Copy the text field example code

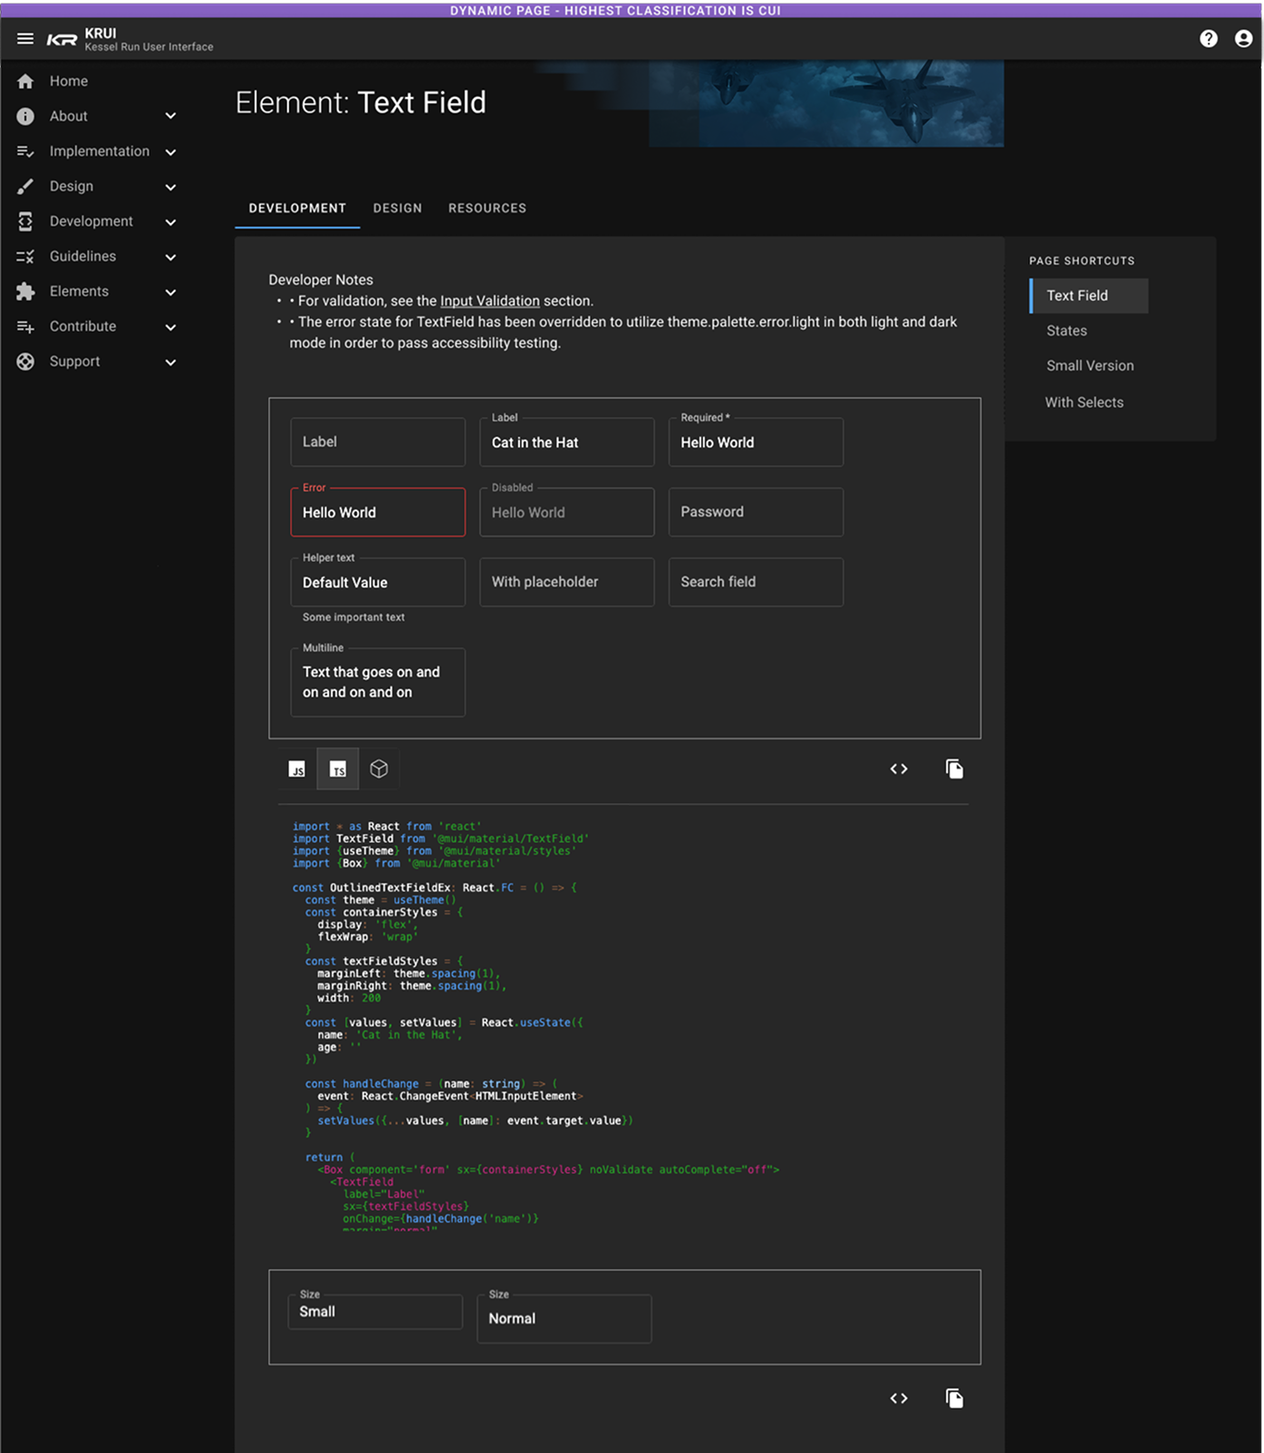point(954,770)
